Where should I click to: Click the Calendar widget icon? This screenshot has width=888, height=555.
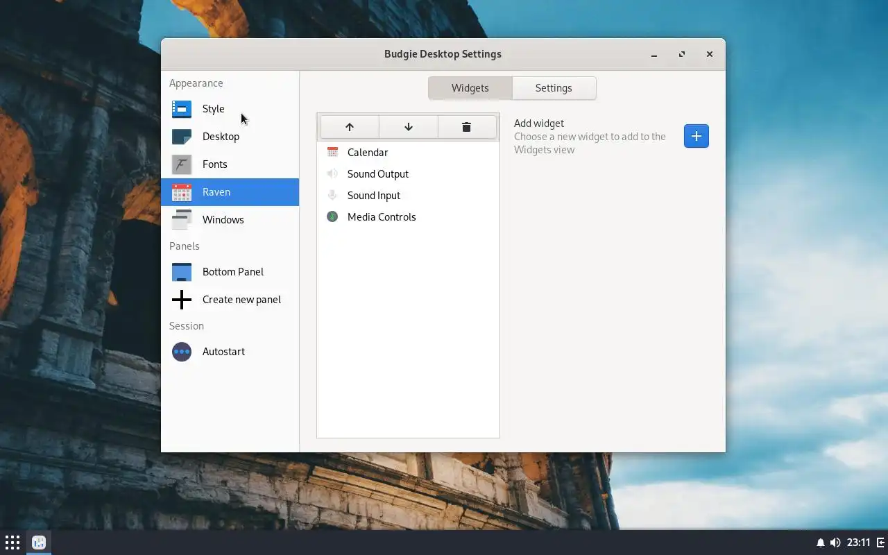[332, 152]
